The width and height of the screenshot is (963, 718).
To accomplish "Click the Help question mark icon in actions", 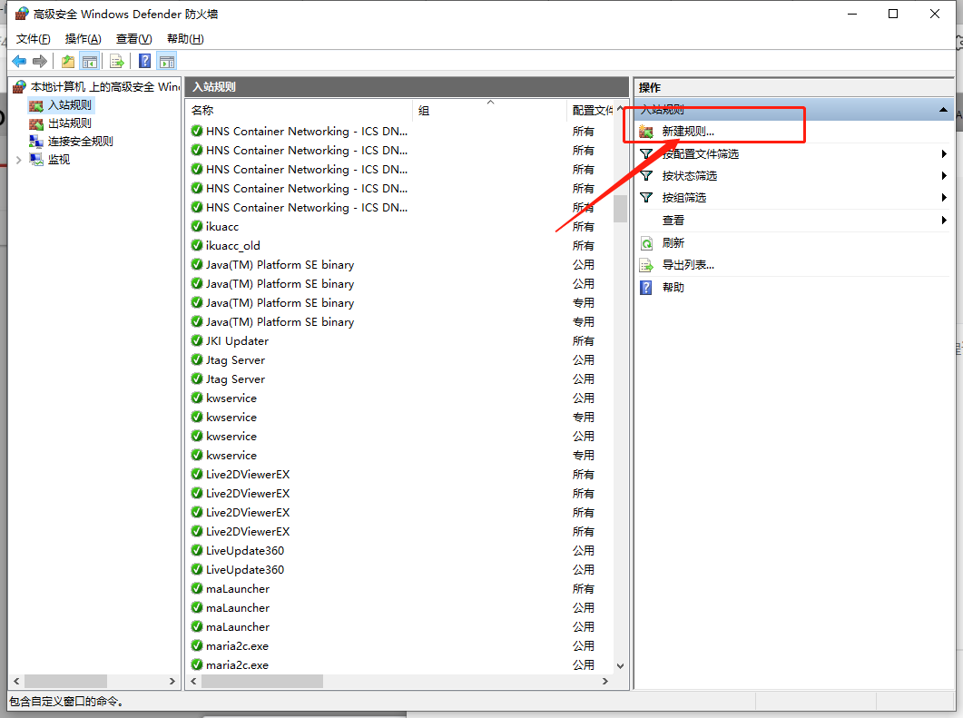I will click(x=646, y=288).
